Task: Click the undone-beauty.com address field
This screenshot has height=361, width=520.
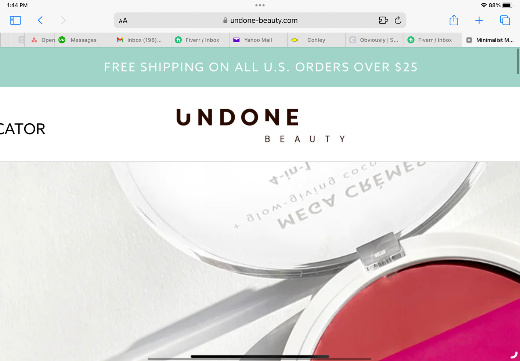Action: [260, 20]
